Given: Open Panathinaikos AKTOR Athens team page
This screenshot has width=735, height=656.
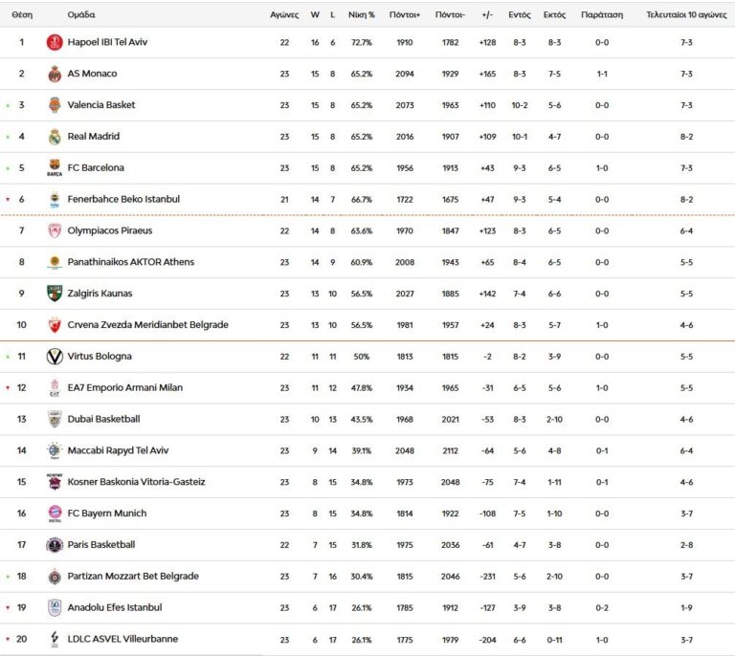Looking at the screenshot, I should pyautogui.click(x=130, y=262).
